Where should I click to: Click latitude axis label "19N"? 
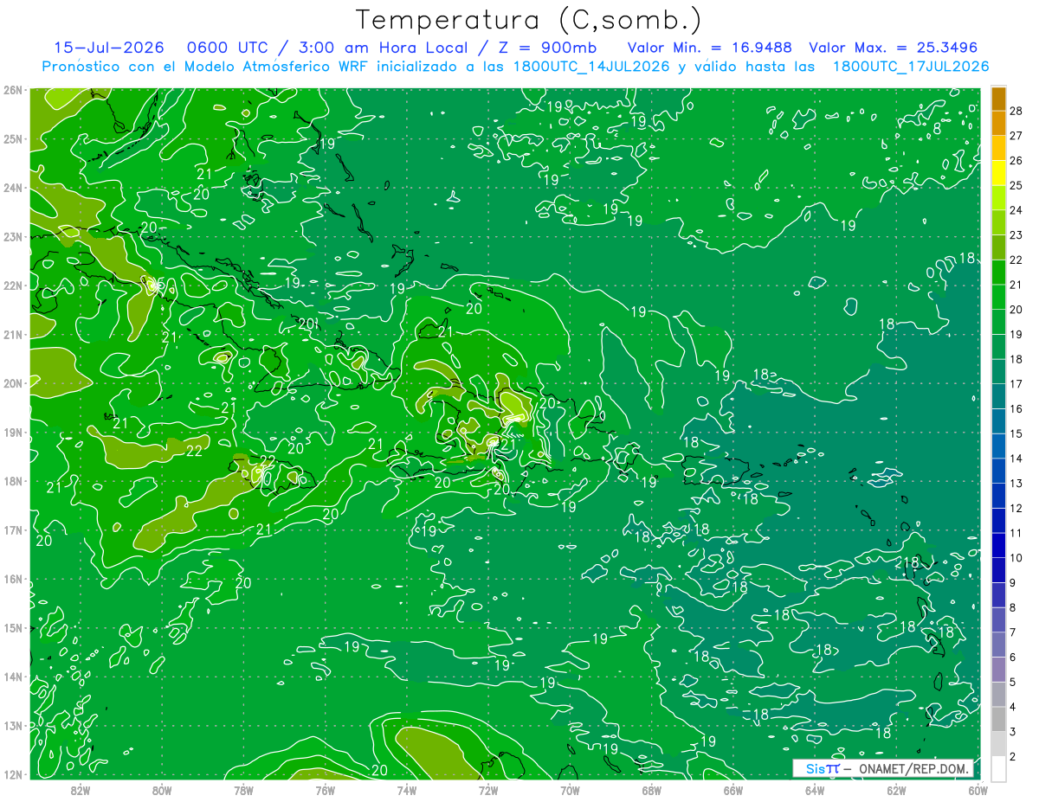(12, 433)
